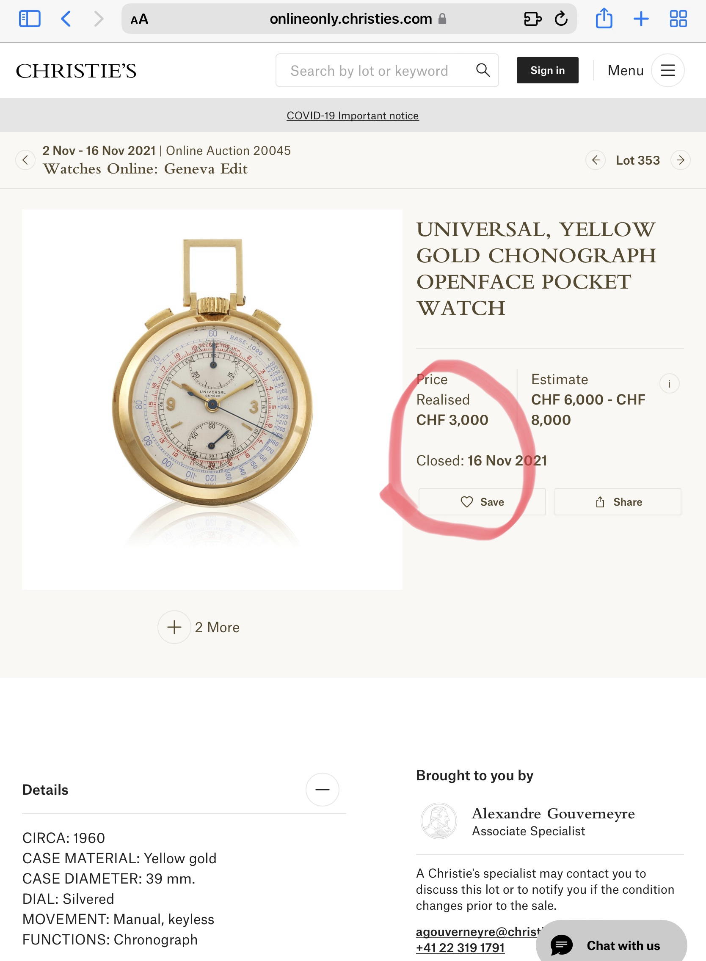Image resolution: width=706 pixels, height=961 pixels.
Task: Show estimate info tooltip icon
Action: point(669,383)
